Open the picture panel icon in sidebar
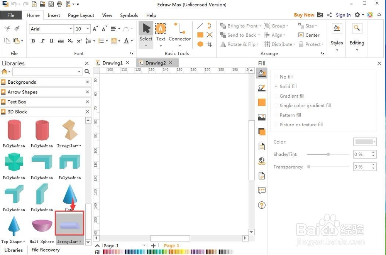The width and height of the screenshot is (386, 255). coord(262,117)
